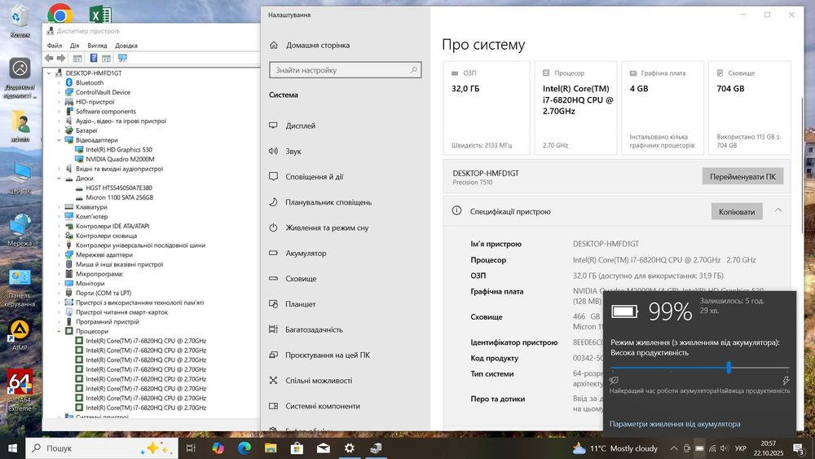Screen dimensions: 815x459
Task: Expand the Bluetooth node in Device Manager
Action: pos(59,82)
